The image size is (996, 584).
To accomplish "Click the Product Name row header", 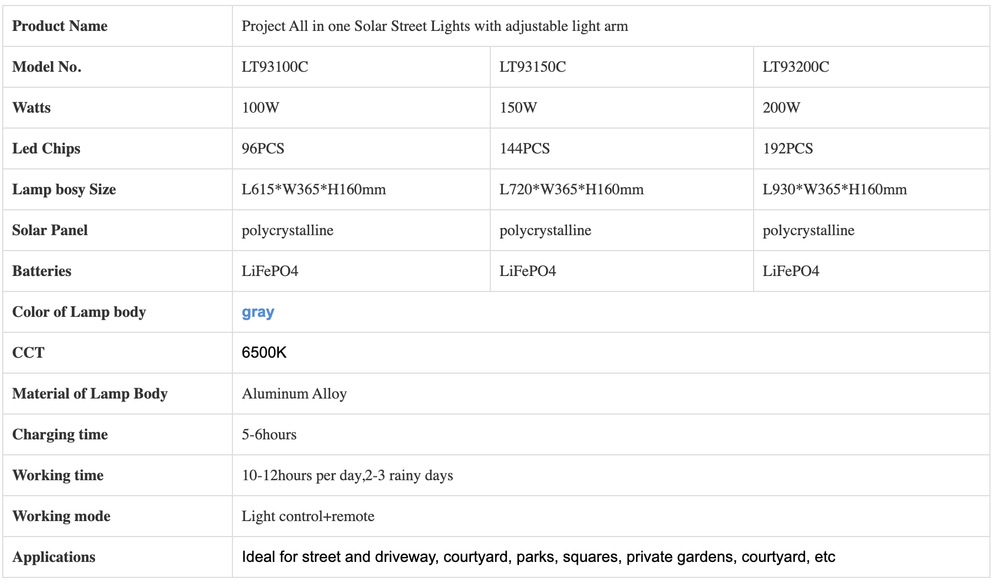I will (60, 26).
